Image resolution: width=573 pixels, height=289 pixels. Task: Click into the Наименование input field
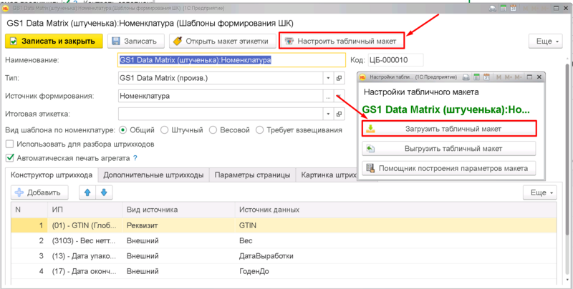(x=231, y=60)
